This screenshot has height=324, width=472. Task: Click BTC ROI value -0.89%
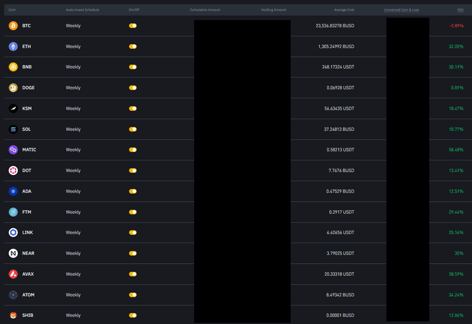point(456,25)
